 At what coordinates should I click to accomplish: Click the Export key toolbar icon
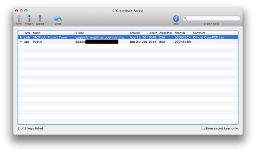click(40, 18)
